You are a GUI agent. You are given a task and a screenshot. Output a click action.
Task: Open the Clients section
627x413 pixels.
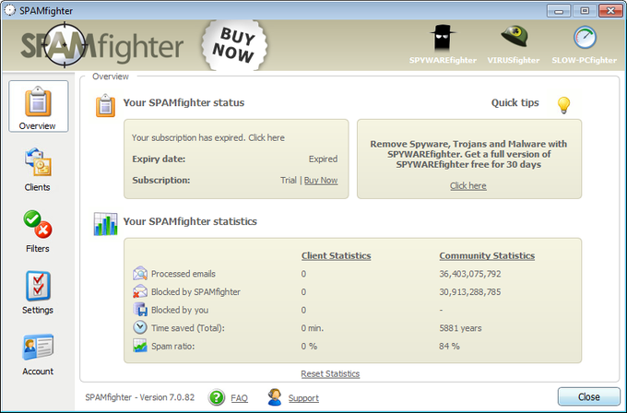pyautogui.click(x=38, y=170)
